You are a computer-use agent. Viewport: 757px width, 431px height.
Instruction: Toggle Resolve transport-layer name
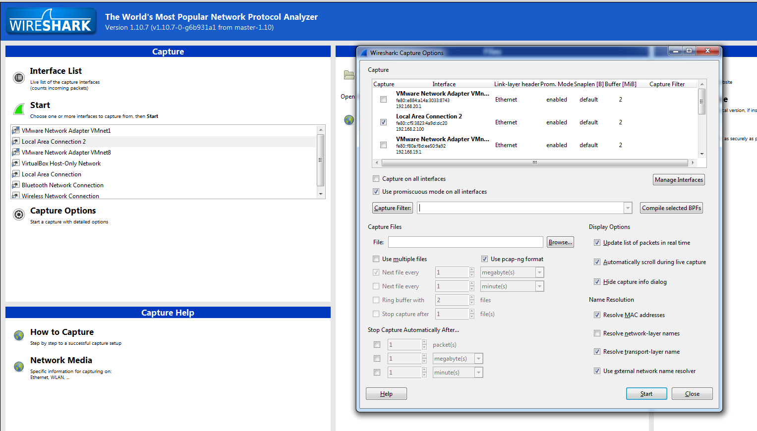597,351
